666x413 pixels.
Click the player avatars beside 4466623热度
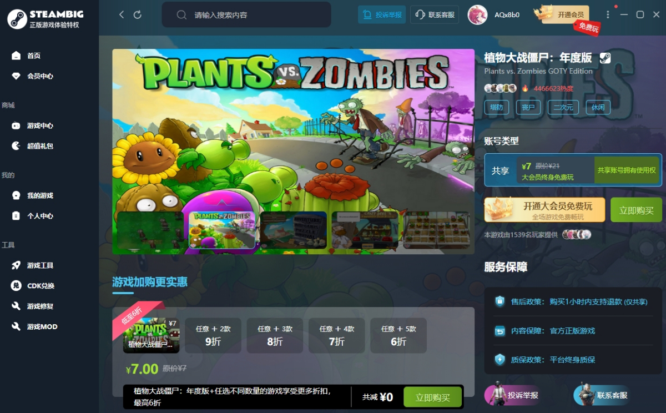point(501,88)
